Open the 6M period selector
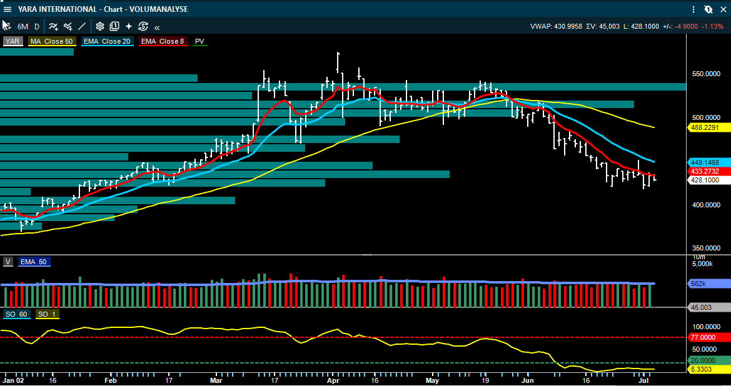The width and height of the screenshot is (731, 386). click(x=23, y=26)
